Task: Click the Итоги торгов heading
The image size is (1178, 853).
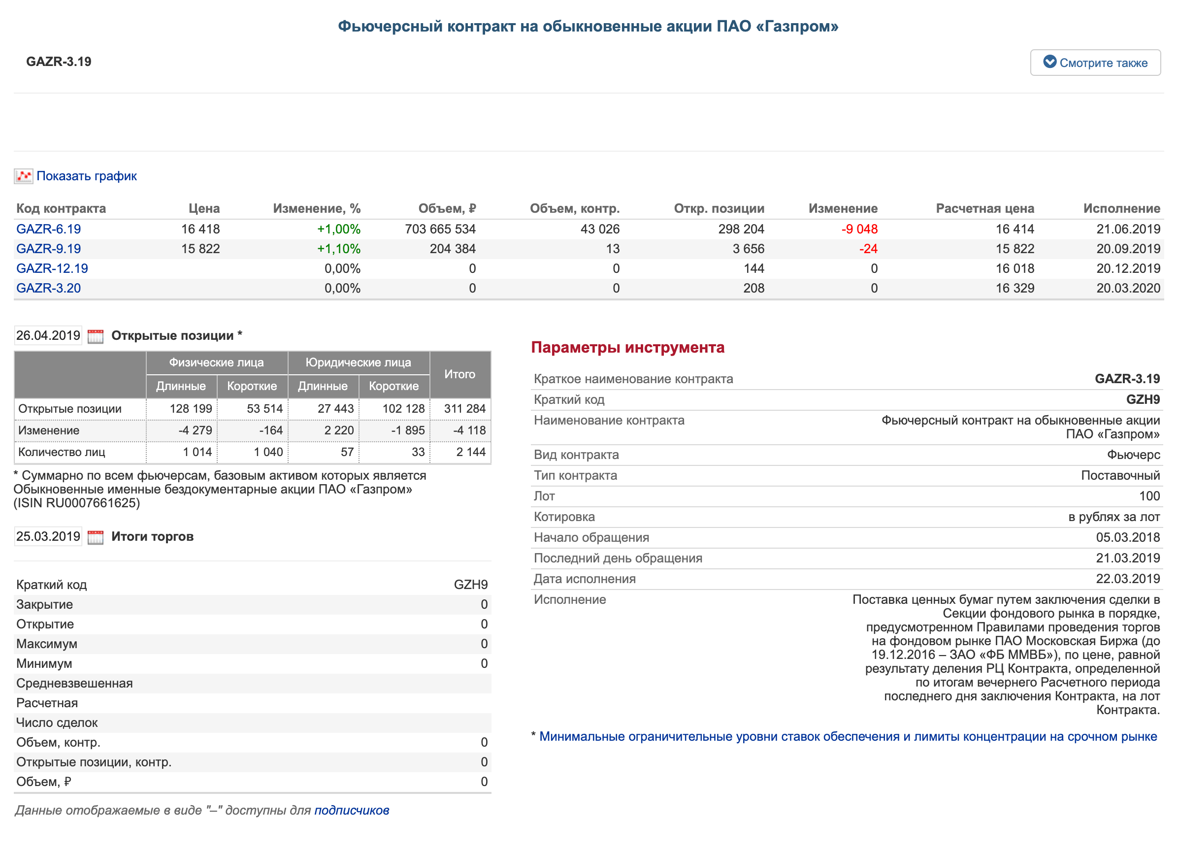Action: (x=152, y=537)
